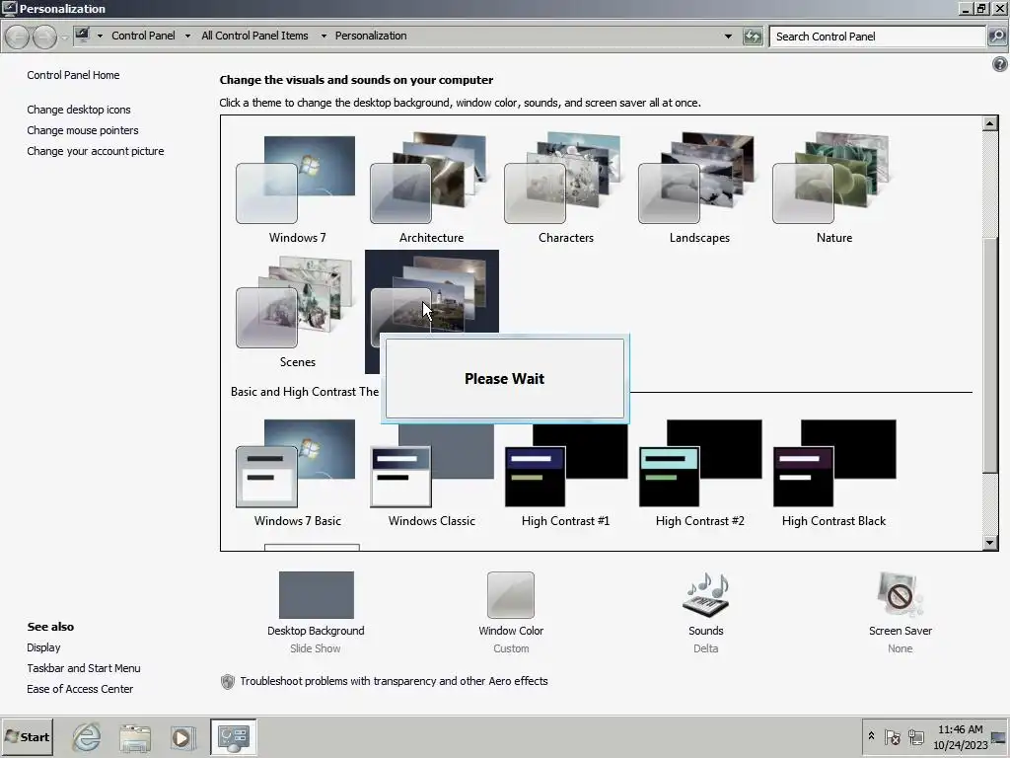Click the Personalization taskbar button
1010x758 pixels.
click(x=233, y=736)
